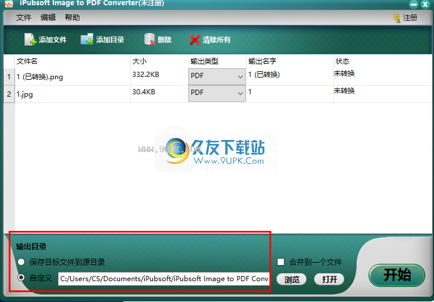The image size is (434, 302).
Task: Click the 浏览 browse button
Action: [291, 279]
